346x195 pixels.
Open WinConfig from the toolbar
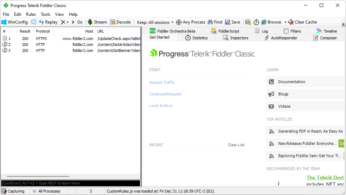click(14, 22)
